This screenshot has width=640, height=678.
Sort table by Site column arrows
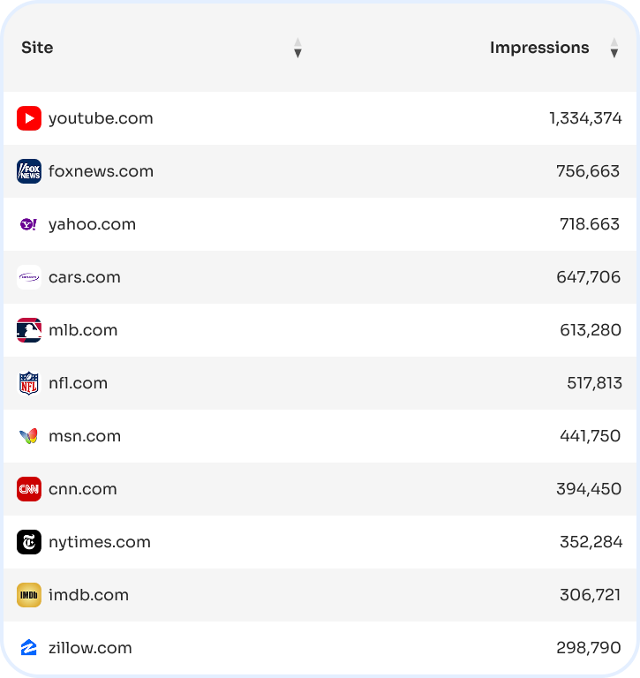click(297, 48)
